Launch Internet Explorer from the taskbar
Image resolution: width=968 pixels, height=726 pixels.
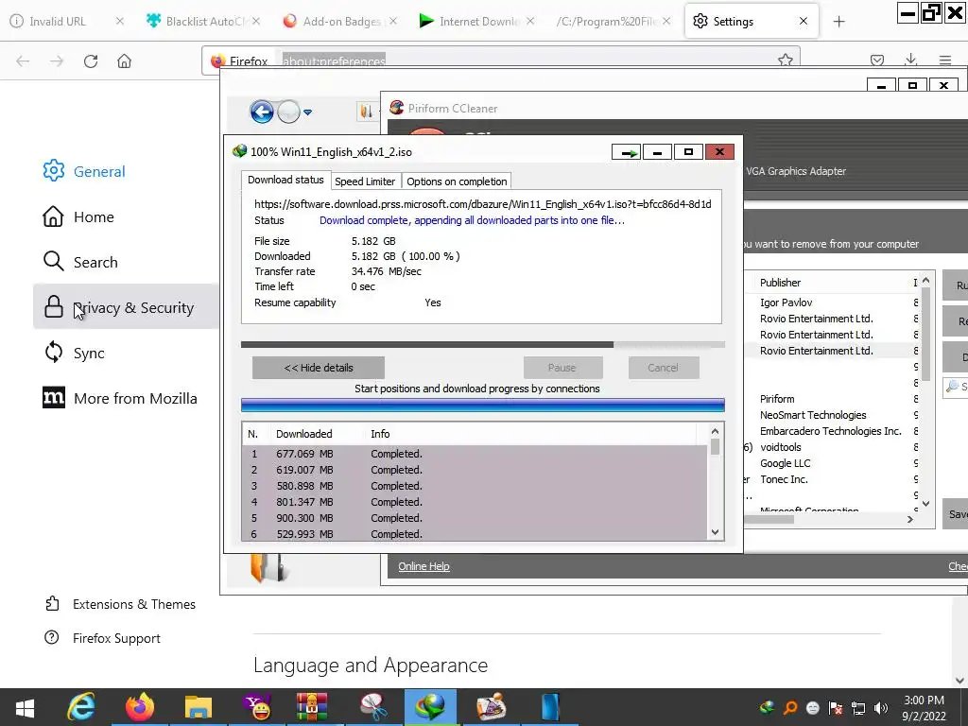pyautogui.click(x=81, y=707)
